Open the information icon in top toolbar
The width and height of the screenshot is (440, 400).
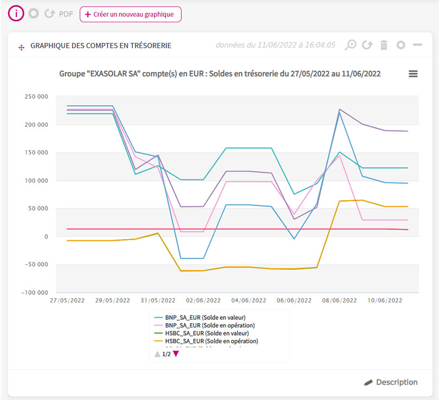(x=16, y=14)
